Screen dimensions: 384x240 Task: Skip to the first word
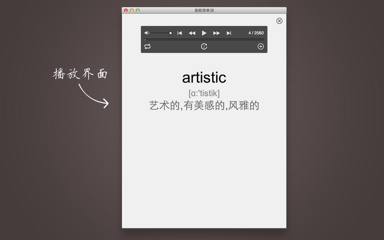[180, 33]
